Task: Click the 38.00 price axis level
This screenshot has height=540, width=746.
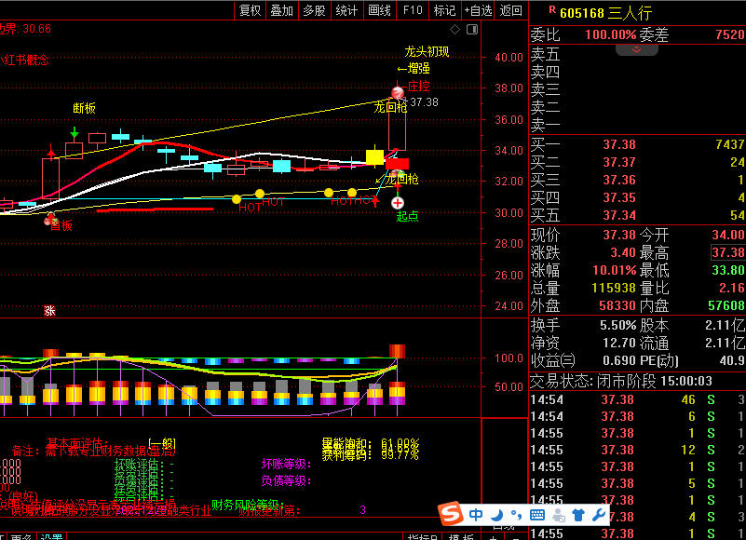Action: pos(509,88)
